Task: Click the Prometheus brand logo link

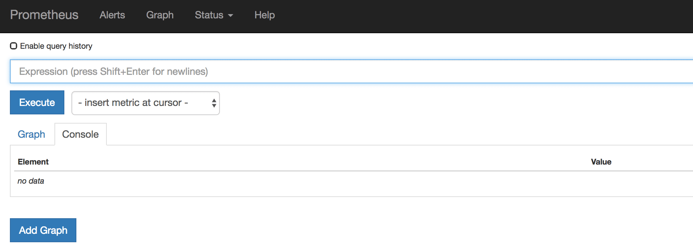Action: tap(44, 15)
